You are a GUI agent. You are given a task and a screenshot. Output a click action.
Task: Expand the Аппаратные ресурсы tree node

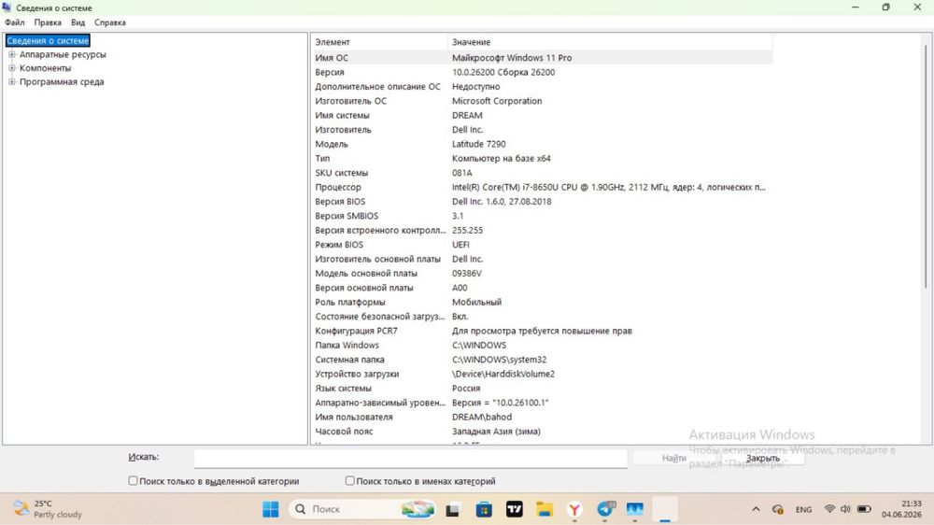click(x=12, y=54)
